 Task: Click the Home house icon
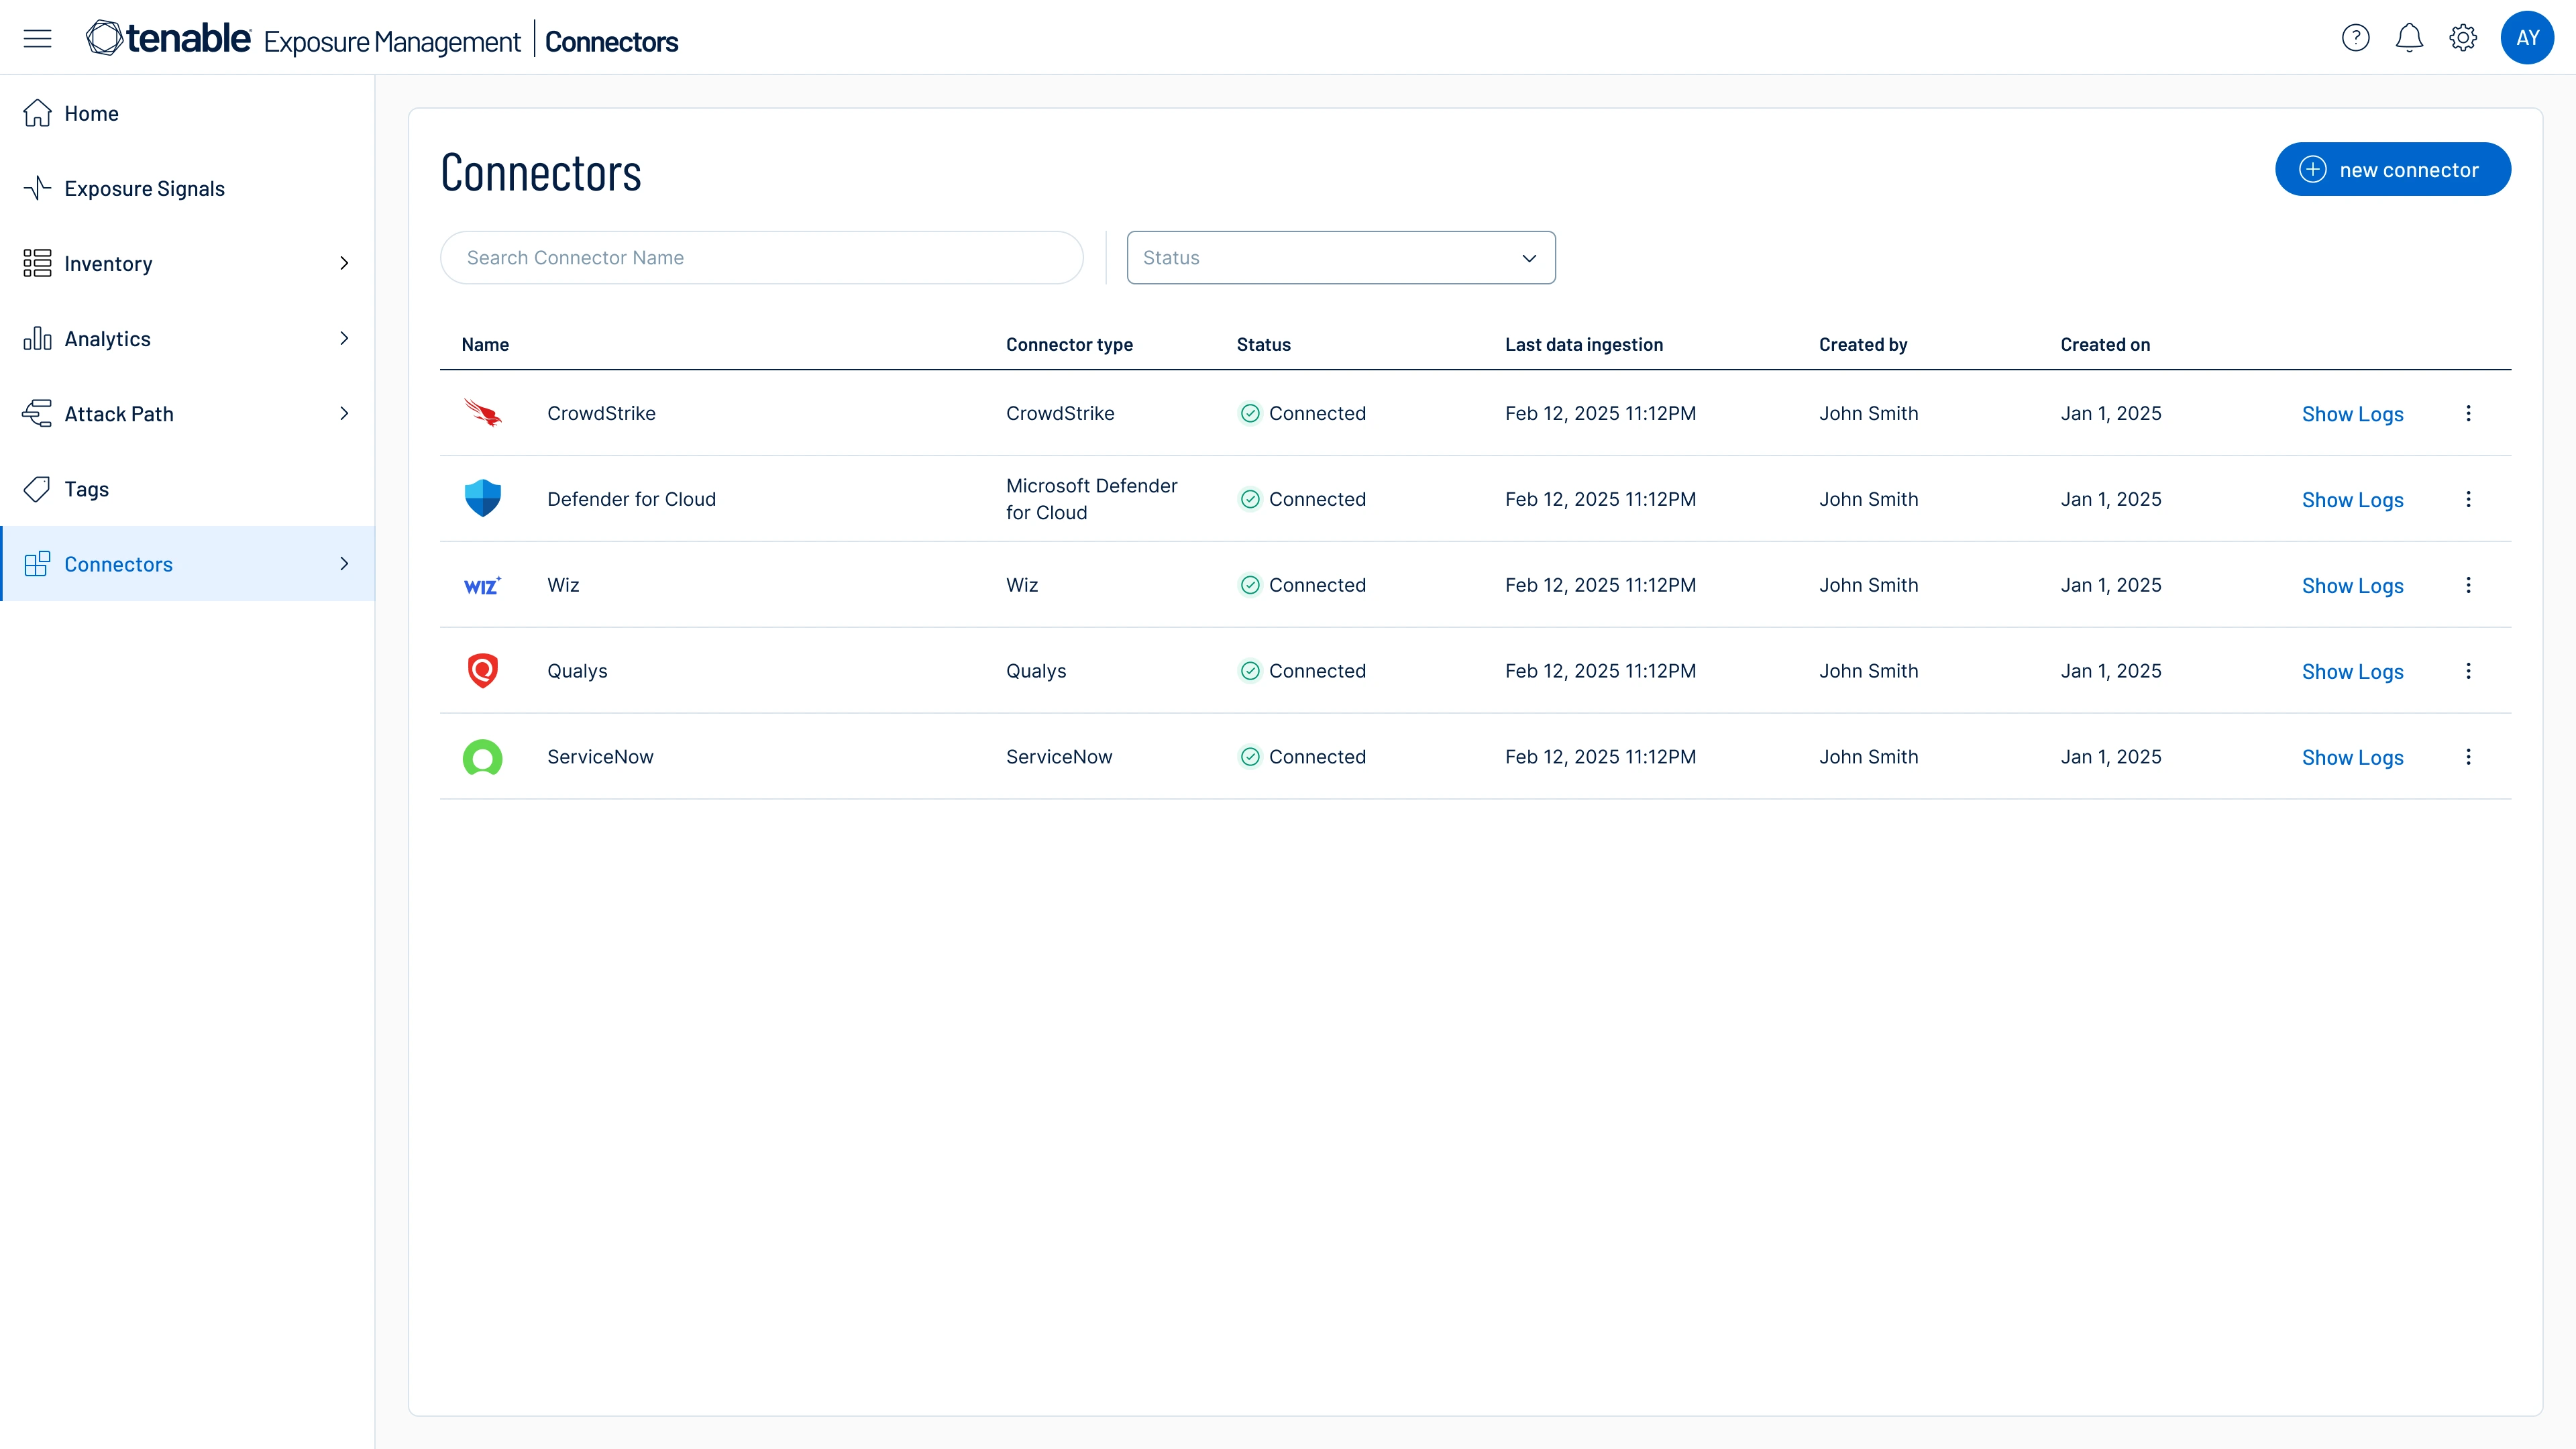37,113
